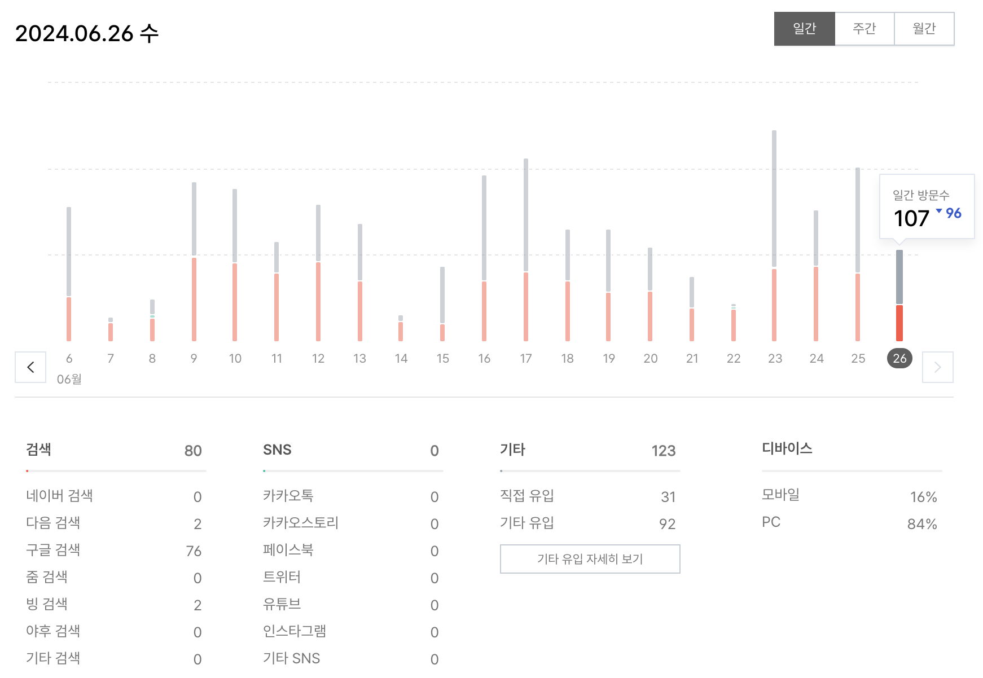
Task: Select the small bar for day 22
Action: pos(734,323)
